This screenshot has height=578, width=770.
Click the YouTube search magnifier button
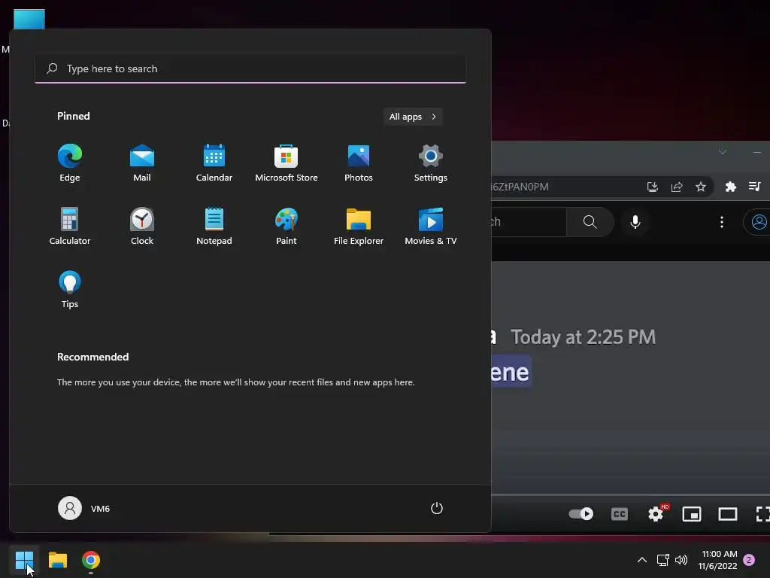(590, 222)
